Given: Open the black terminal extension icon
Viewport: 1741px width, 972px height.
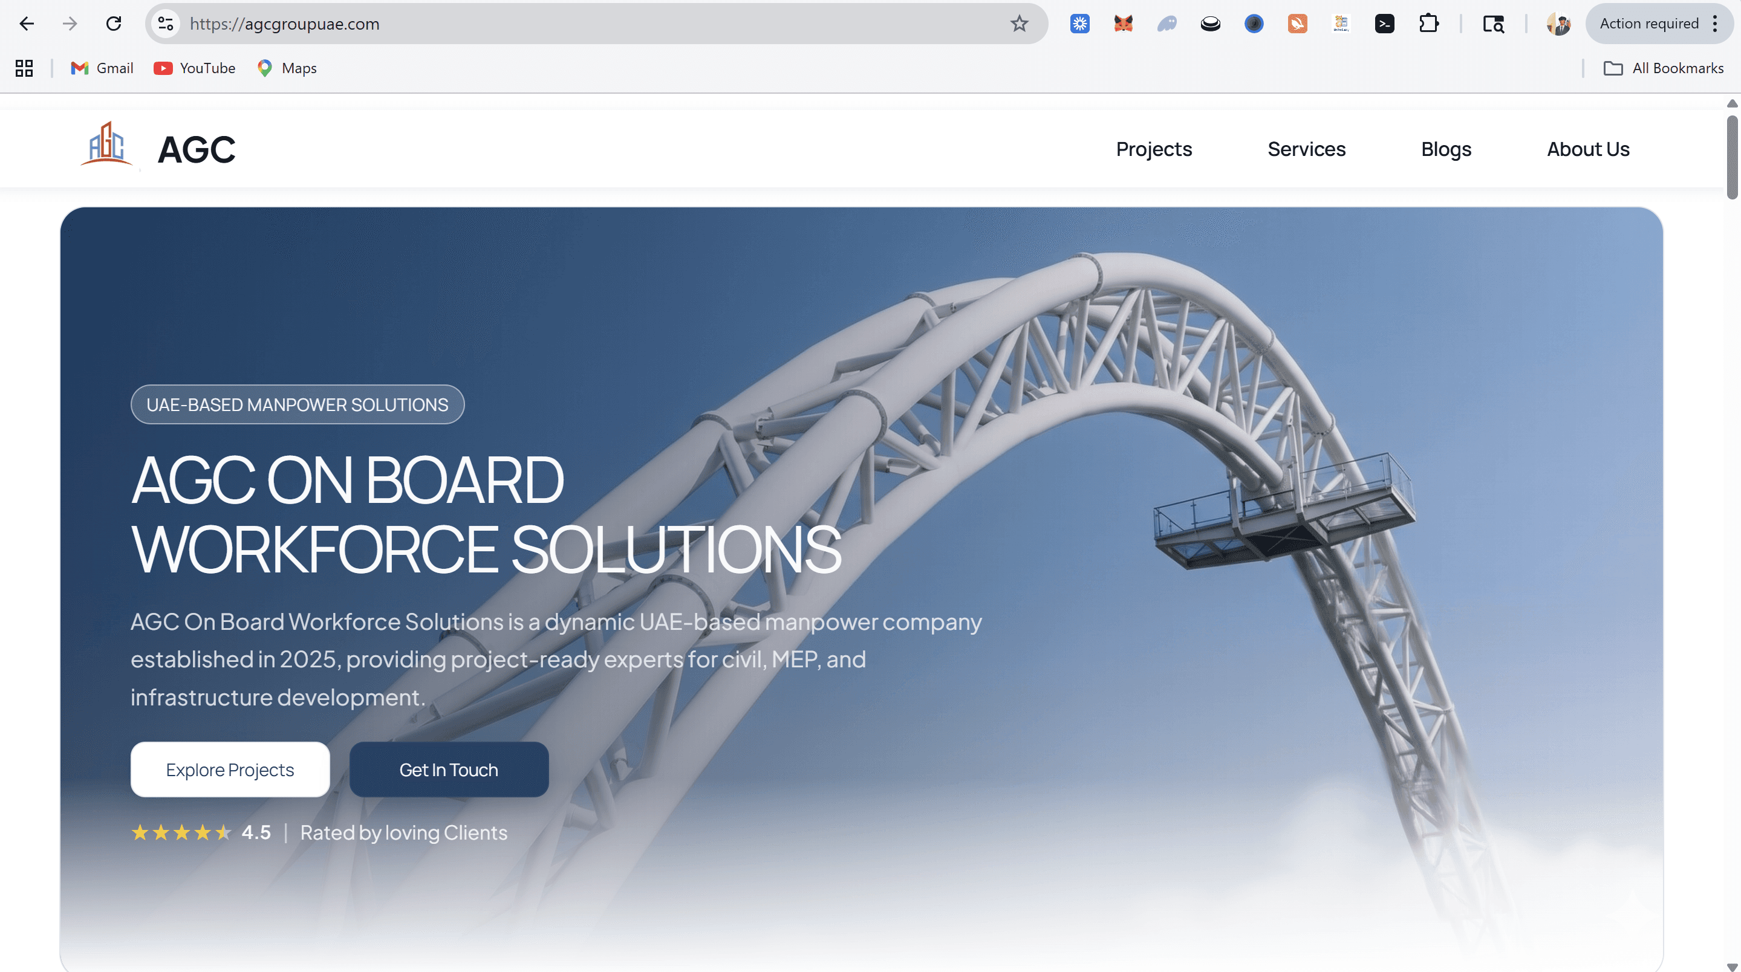Looking at the screenshot, I should pyautogui.click(x=1385, y=24).
